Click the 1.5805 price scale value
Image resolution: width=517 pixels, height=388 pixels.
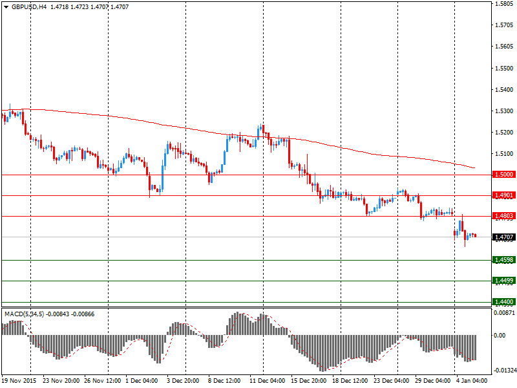tap(504, 4)
